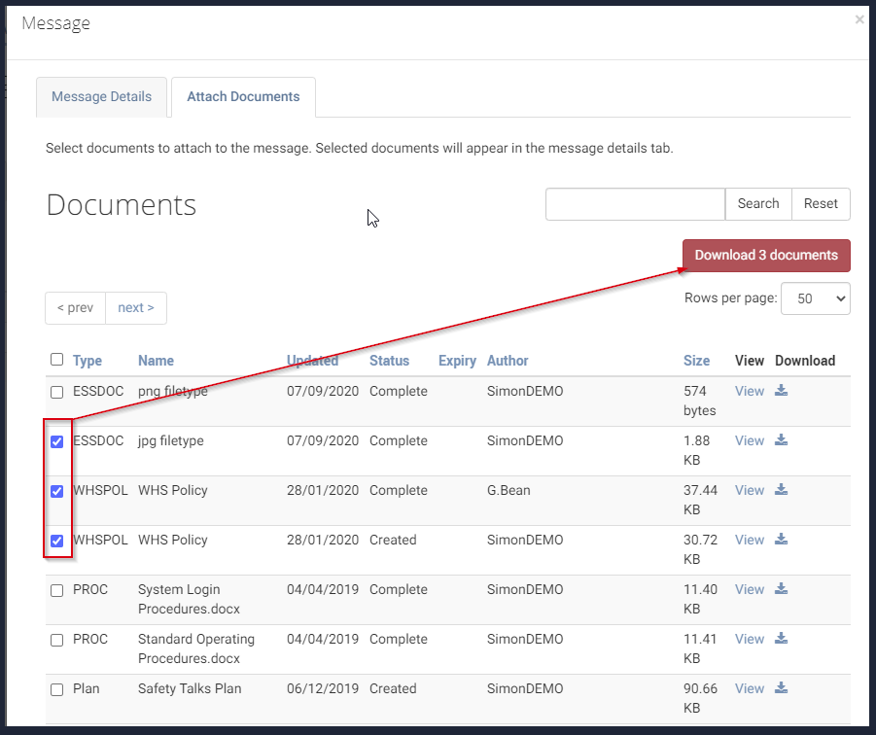
Task: Click the 'Safety Talks Plan' name
Action: point(190,688)
